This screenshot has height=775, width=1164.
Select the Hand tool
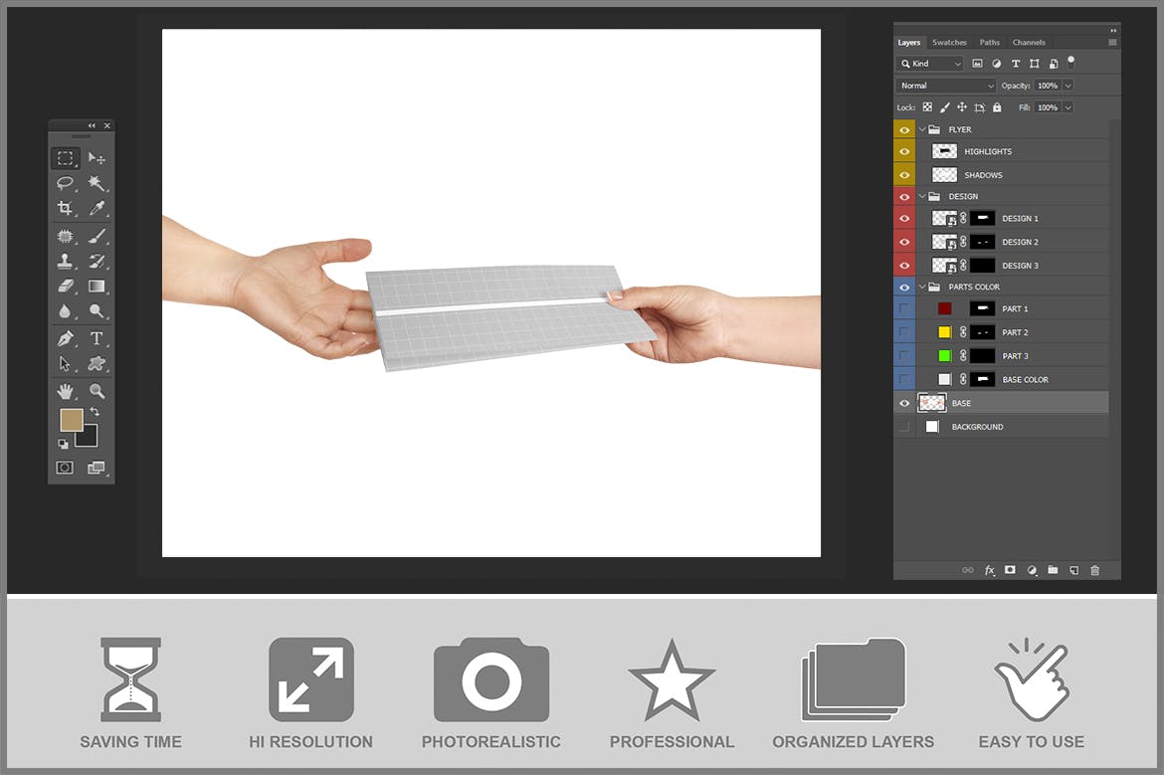[x=65, y=391]
